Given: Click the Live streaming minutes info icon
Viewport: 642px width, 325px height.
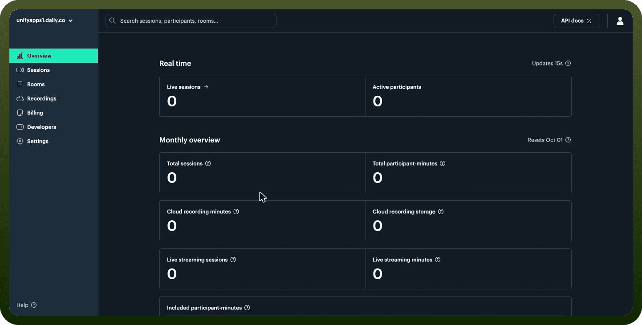Looking at the screenshot, I should pyautogui.click(x=438, y=260).
